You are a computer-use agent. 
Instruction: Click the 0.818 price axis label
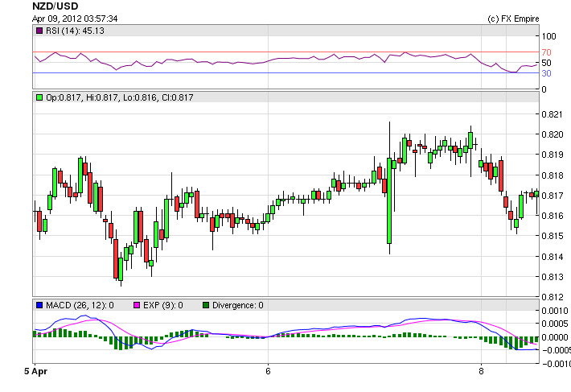coord(553,175)
